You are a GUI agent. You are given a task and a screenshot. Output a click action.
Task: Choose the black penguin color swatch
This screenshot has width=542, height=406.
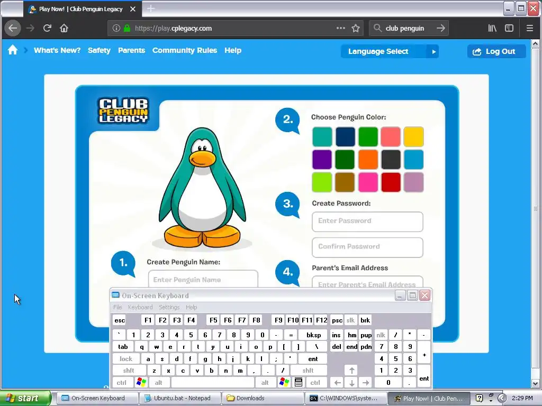[391, 159]
